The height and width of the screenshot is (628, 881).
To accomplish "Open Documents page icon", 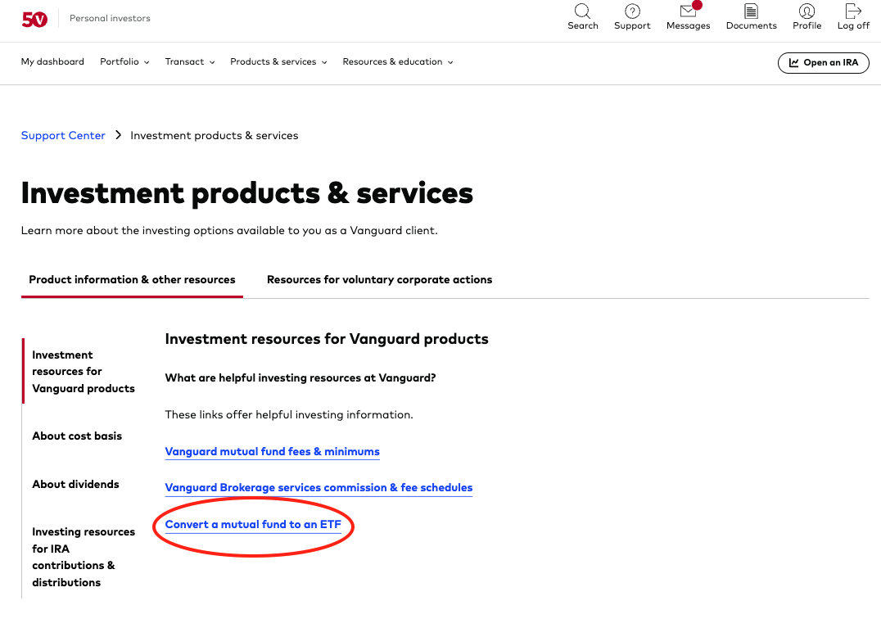I will [751, 11].
